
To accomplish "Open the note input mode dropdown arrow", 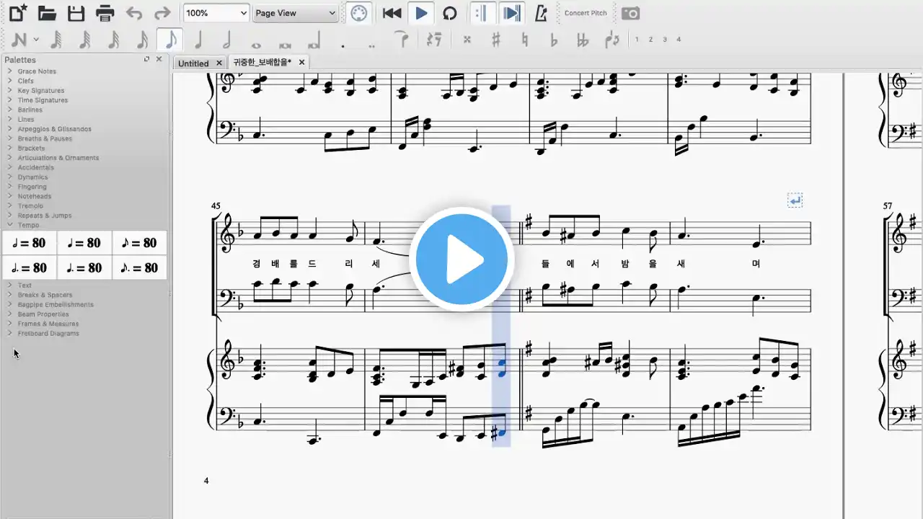I will point(36,40).
